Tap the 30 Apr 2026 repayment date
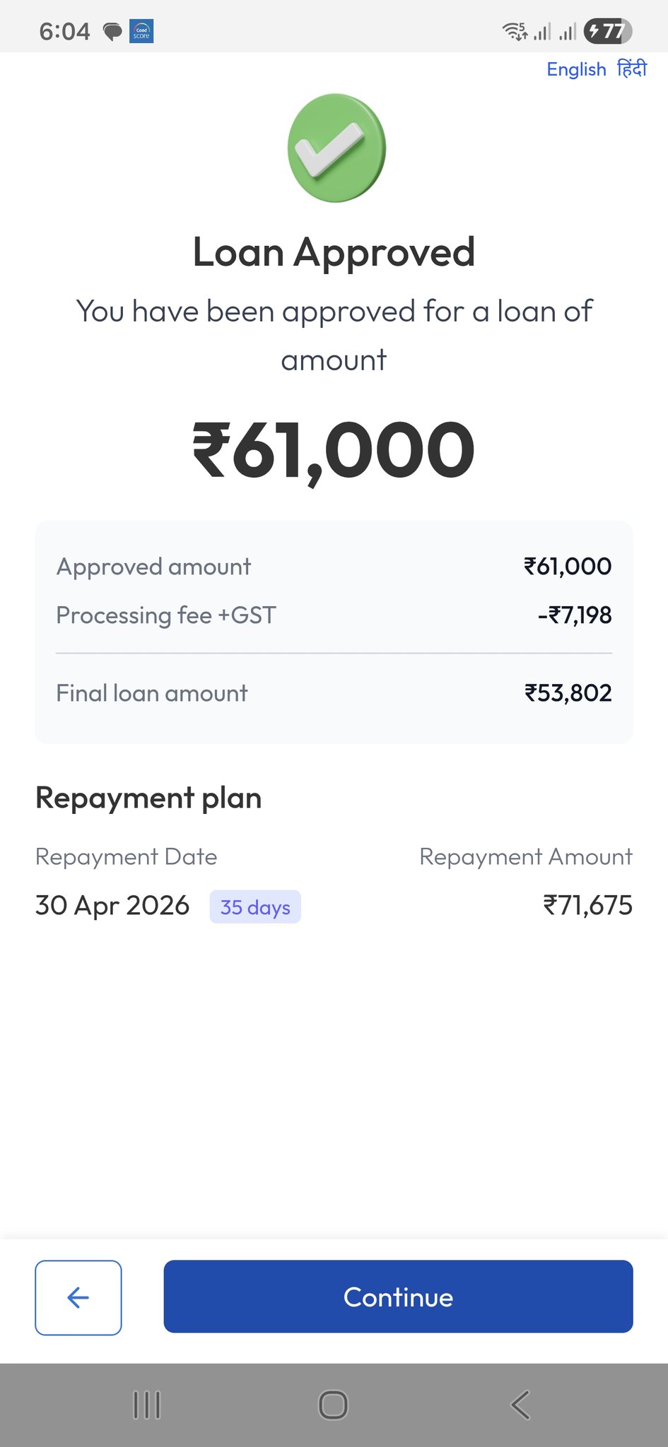This screenshot has height=1447, width=668. [112, 905]
